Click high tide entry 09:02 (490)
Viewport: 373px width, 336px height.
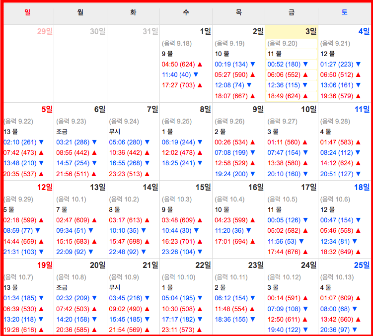[129, 309]
